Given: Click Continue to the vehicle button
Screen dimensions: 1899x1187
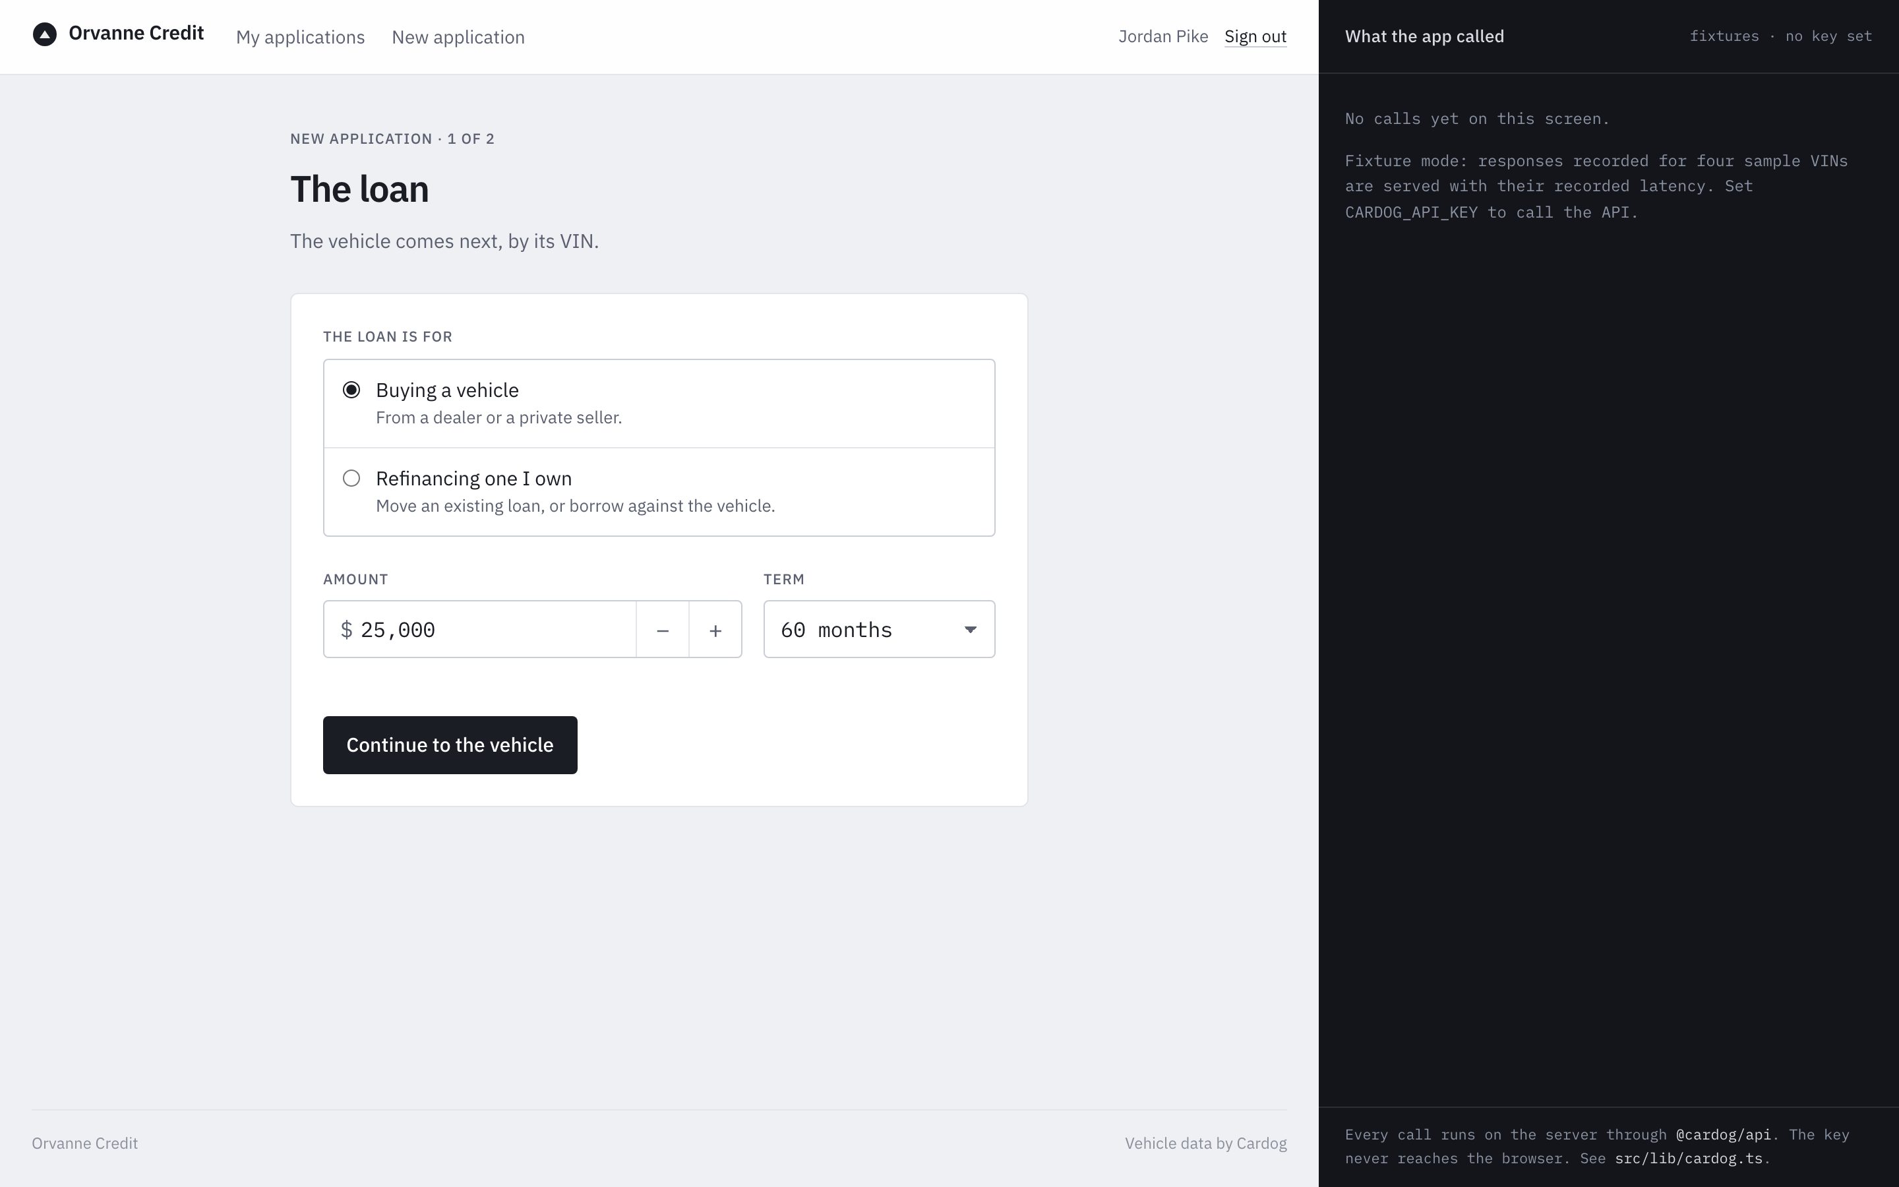Looking at the screenshot, I should pos(450,745).
